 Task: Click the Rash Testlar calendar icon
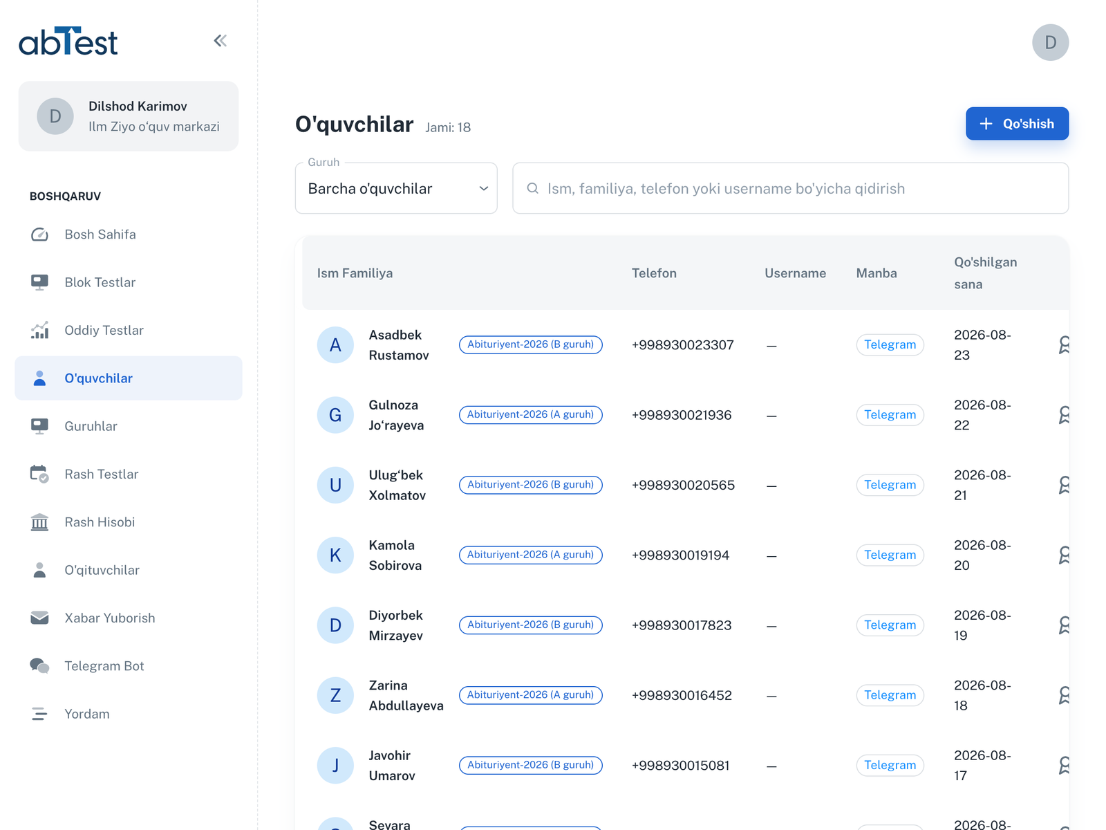pyautogui.click(x=39, y=474)
